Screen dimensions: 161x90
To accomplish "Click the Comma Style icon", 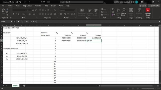I will pos(68,14).
